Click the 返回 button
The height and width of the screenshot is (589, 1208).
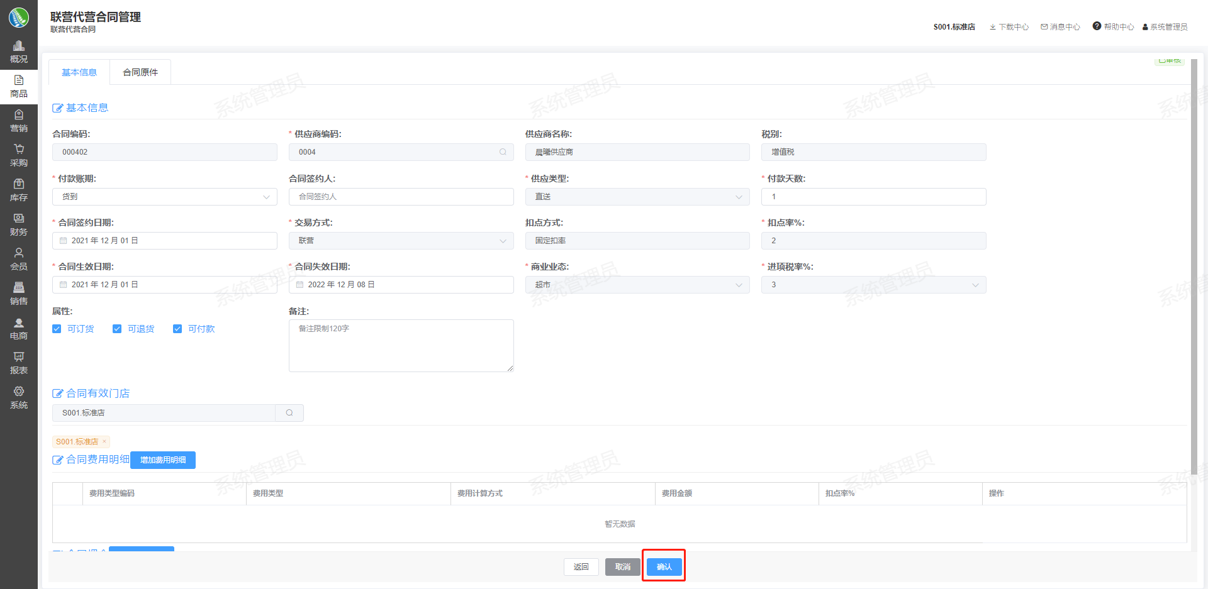pyautogui.click(x=581, y=567)
